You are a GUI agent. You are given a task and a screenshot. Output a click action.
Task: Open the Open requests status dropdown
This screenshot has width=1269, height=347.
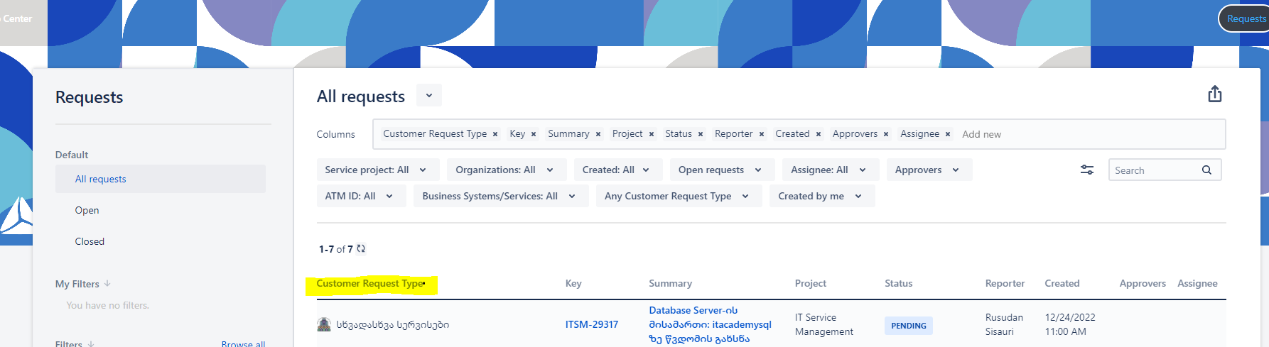[x=721, y=170]
